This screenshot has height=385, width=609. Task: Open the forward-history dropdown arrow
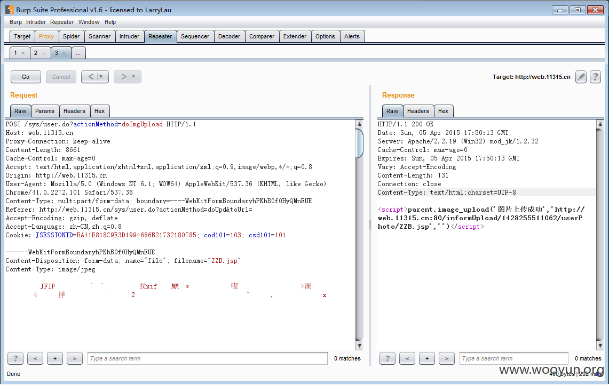coord(134,77)
